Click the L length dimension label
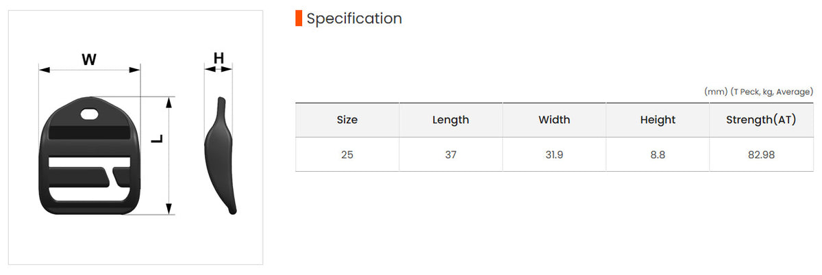The image size is (822, 275). (x=158, y=137)
